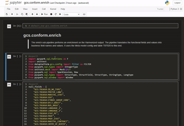Click the string GCS:TB1010:DFLT_GREET
Image resolution: width=184 pixels, height=126 pixels.
[x=47, y=103]
